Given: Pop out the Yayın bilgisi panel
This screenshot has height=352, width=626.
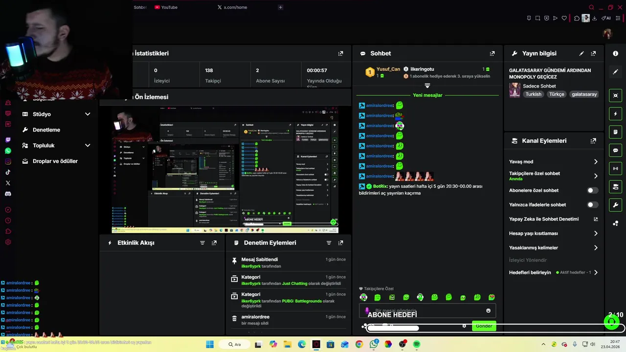Looking at the screenshot, I should click(x=593, y=53).
